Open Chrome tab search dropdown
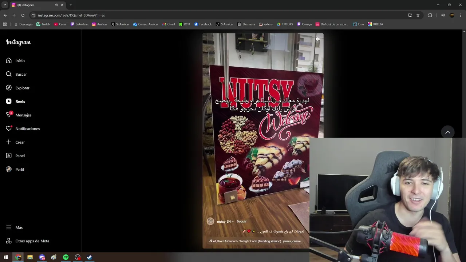The height and width of the screenshot is (262, 466). [5, 5]
